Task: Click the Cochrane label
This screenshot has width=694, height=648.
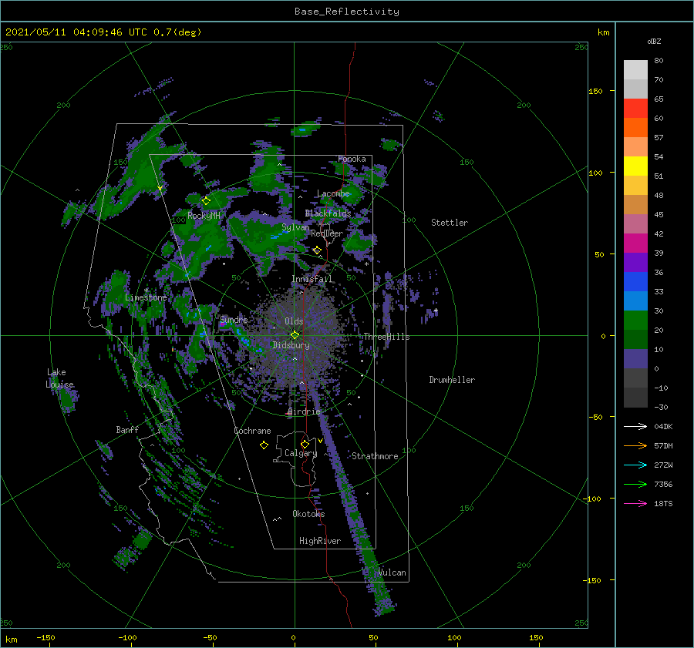Action: click(x=252, y=431)
